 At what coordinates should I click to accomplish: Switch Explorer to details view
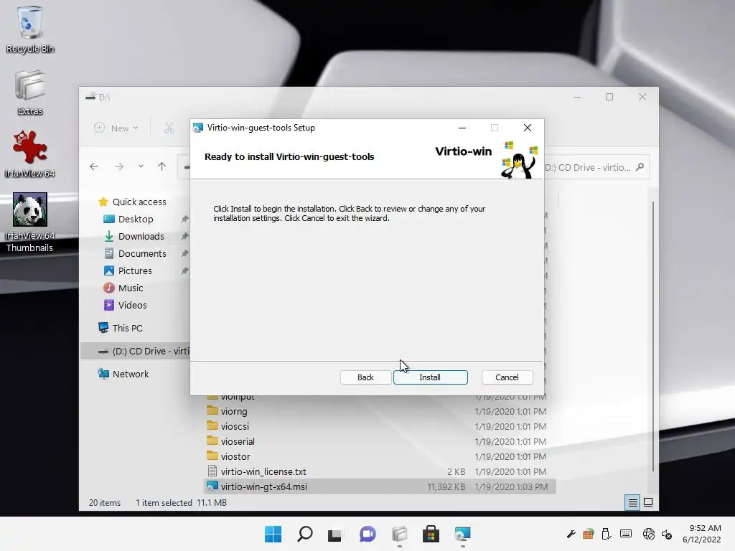(x=632, y=503)
